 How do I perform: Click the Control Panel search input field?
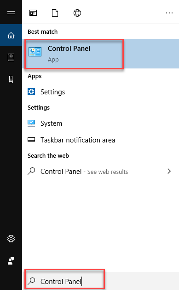click(x=100, y=281)
